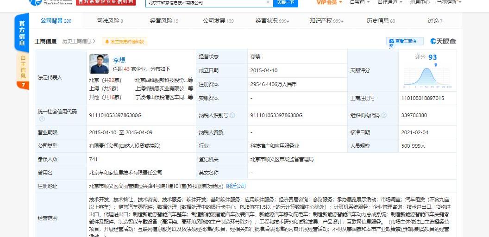The height and width of the screenshot is (237, 489).
Task: Click the 查看工商快照 camera button
Action: [x=405, y=42]
